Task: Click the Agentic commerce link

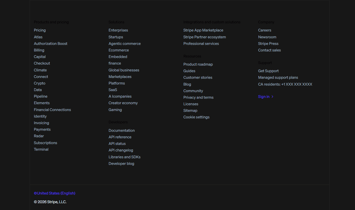Action: [125, 44]
